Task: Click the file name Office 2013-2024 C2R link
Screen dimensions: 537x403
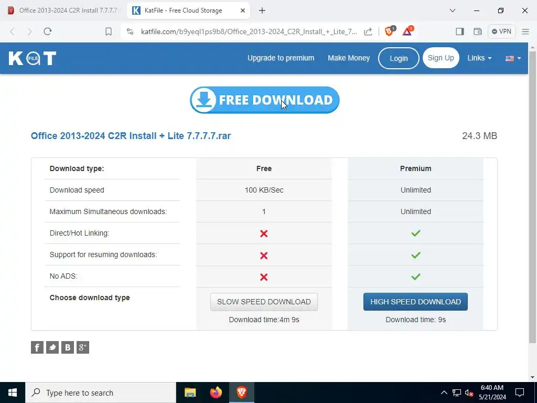Action: click(131, 136)
